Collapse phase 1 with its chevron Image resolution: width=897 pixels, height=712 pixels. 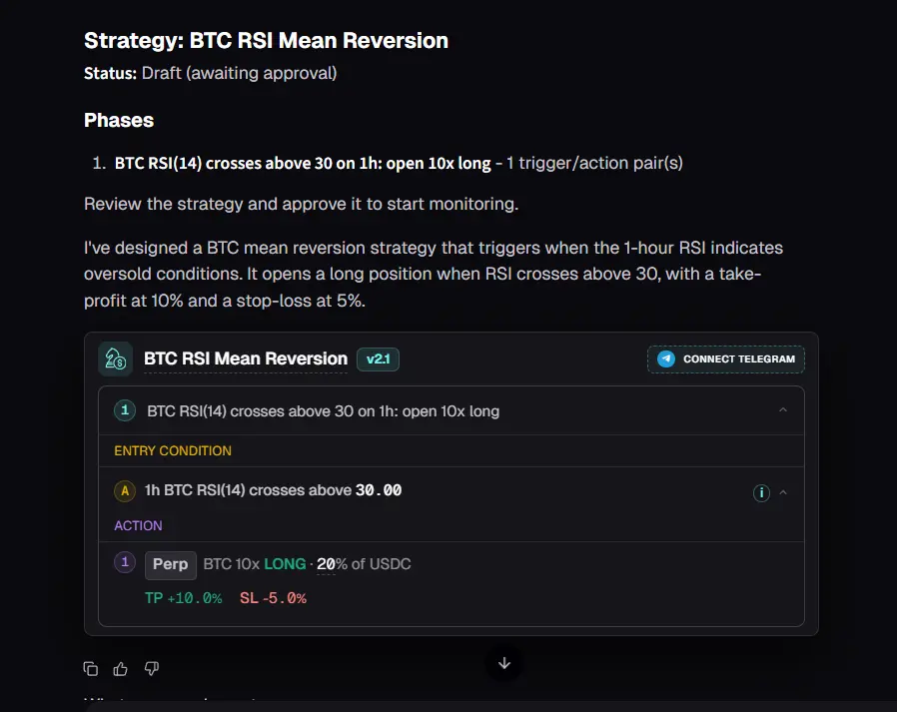(x=783, y=410)
